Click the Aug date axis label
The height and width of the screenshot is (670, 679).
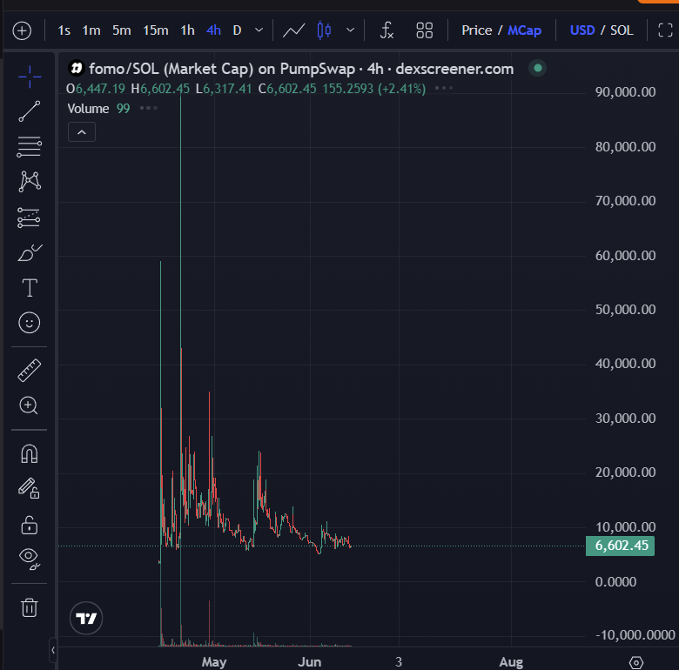[x=511, y=662]
